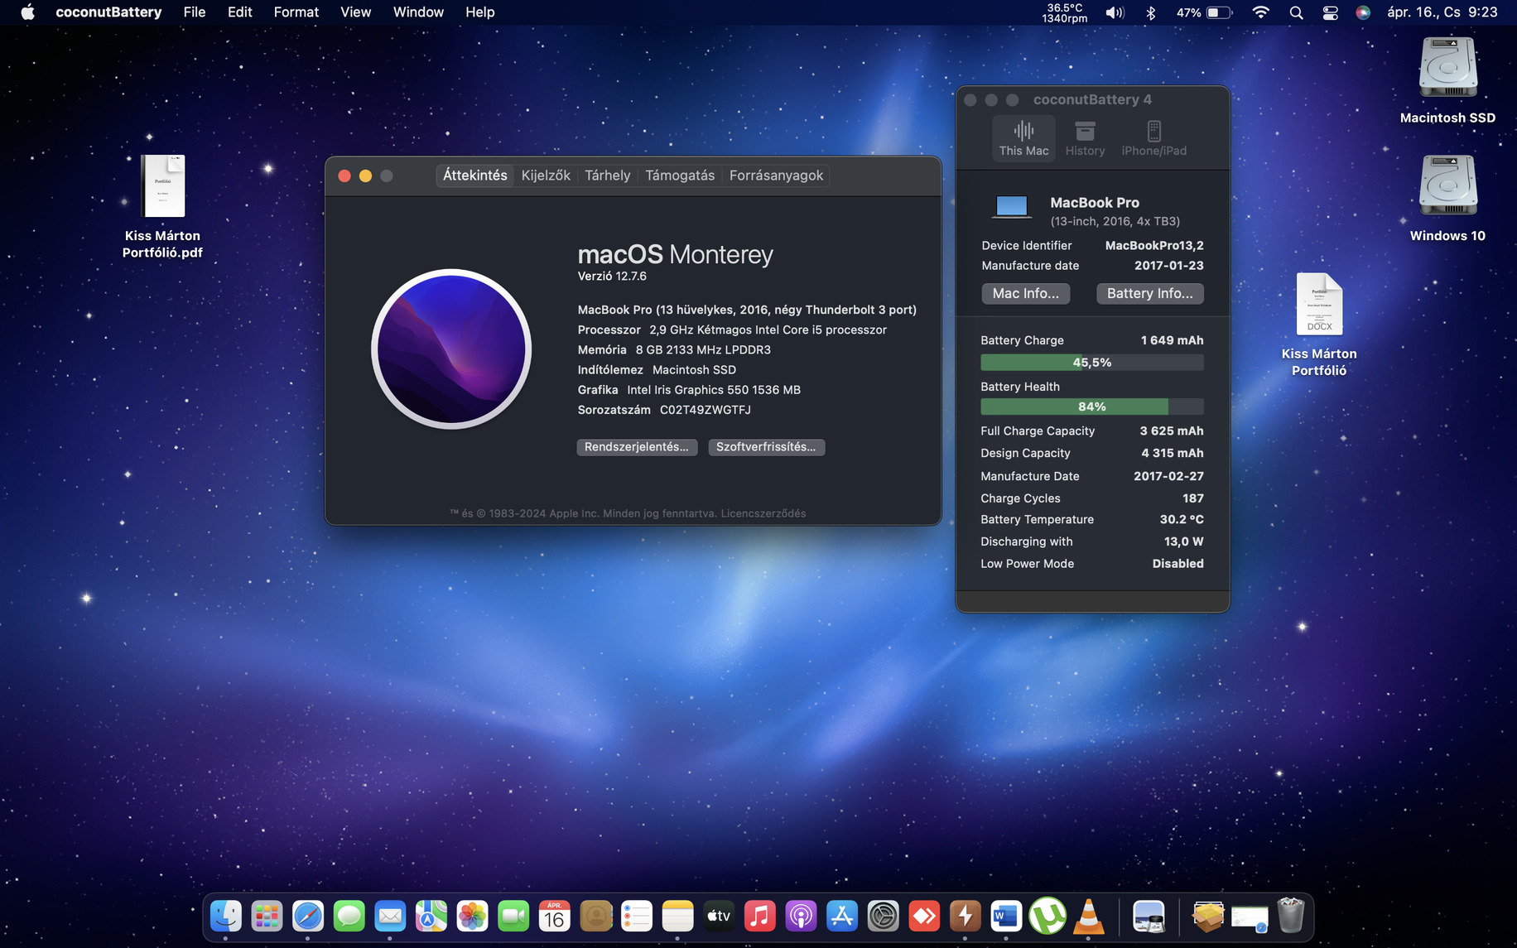Click the Safari icon in the Dock
This screenshot has width=1517, height=948.
tap(308, 917)
